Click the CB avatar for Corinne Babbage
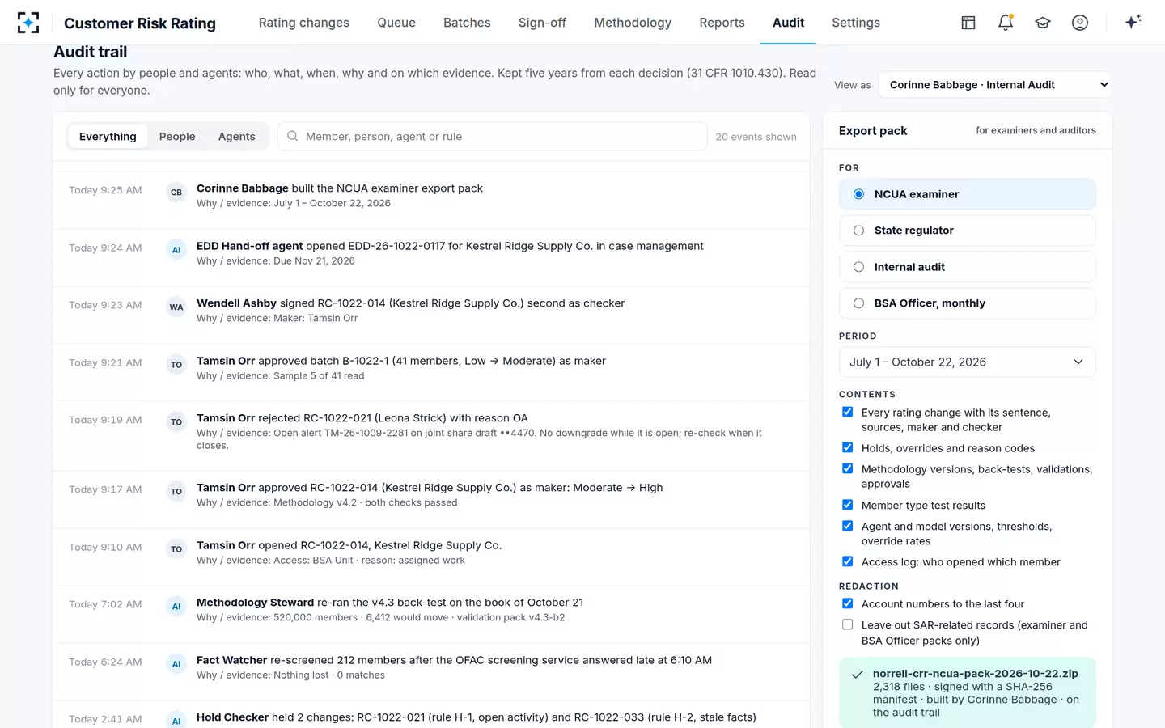This screenshot has height=728, width=1165. [x=176, y=193]
